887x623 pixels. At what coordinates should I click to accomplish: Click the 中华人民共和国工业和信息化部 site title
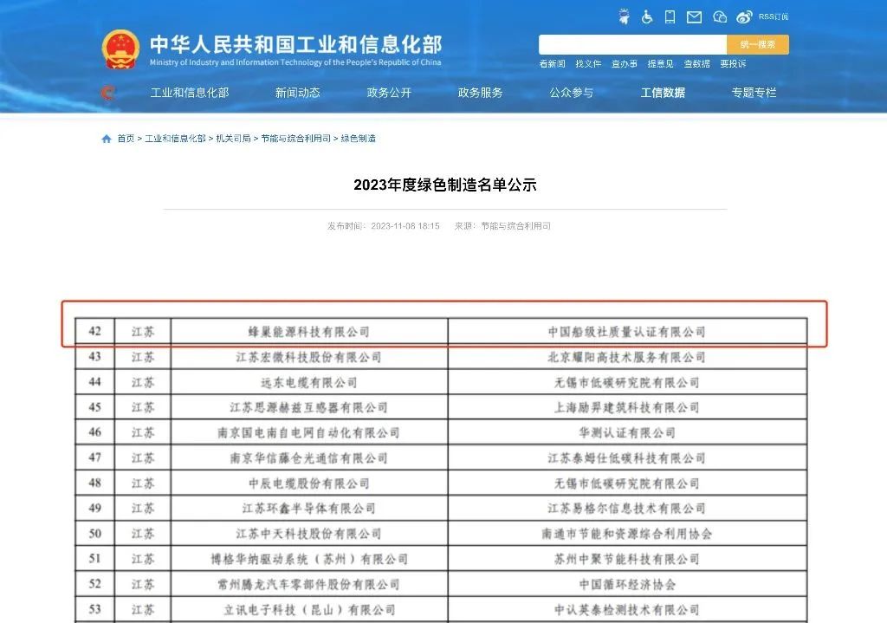[296, 44]
